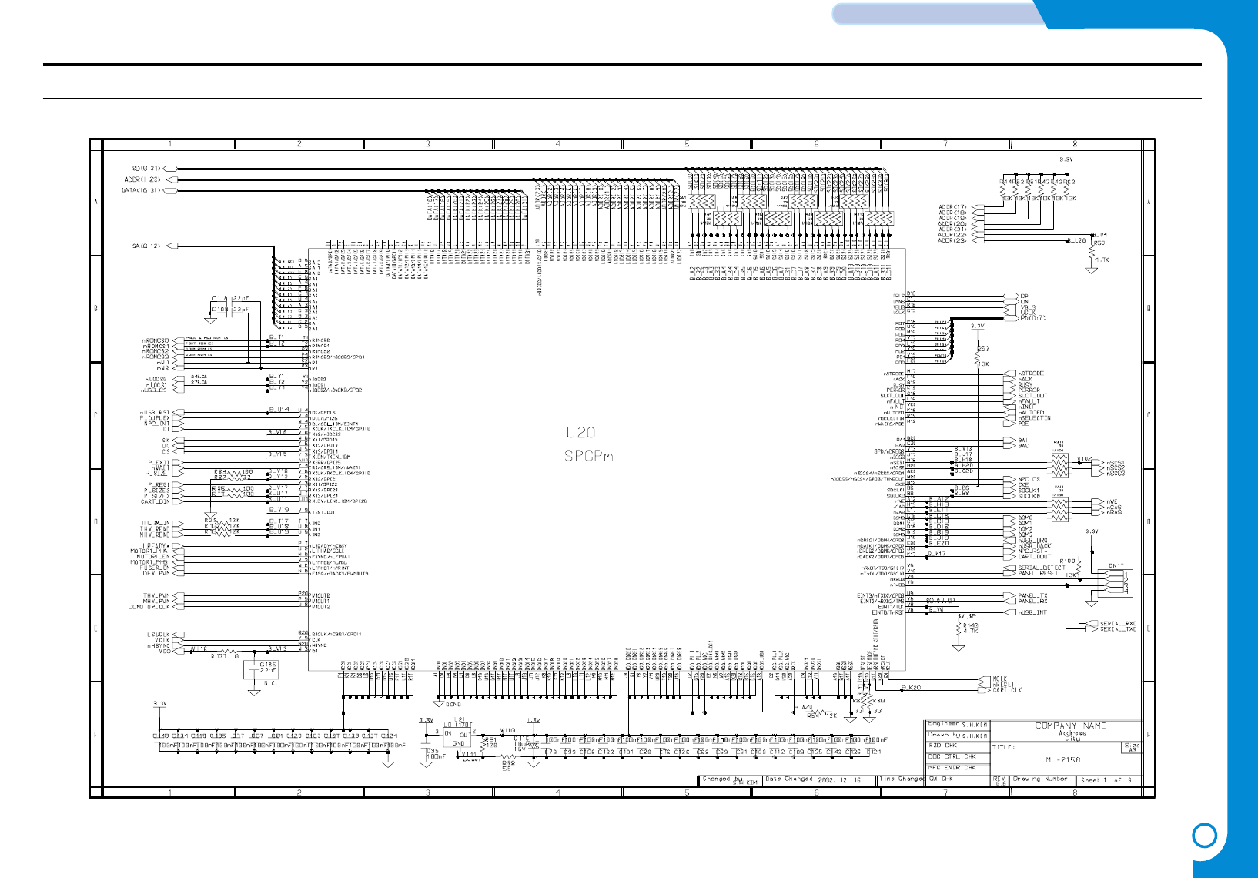
Task: Click the SERIAL_DETECT signal label
Action: 1042,568
